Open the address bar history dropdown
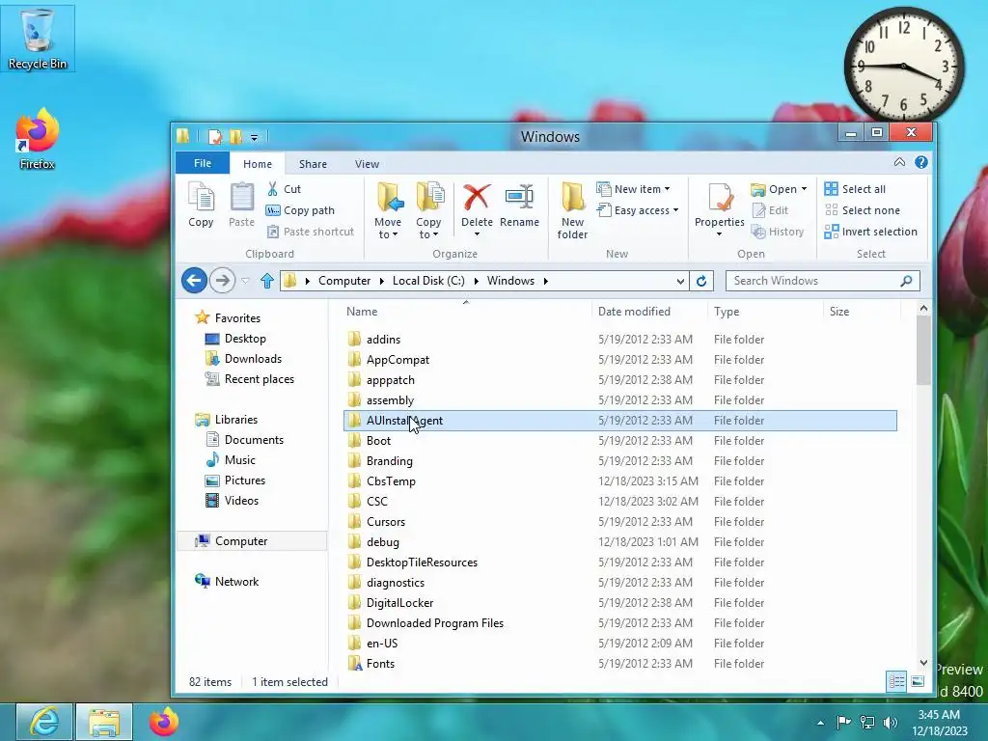The image size is (988, 741). click(x=680, y=281)
